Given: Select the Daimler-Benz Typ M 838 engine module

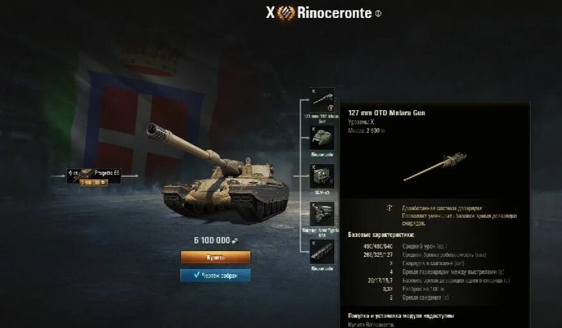Looking at the screenshot, I should 322,214.
